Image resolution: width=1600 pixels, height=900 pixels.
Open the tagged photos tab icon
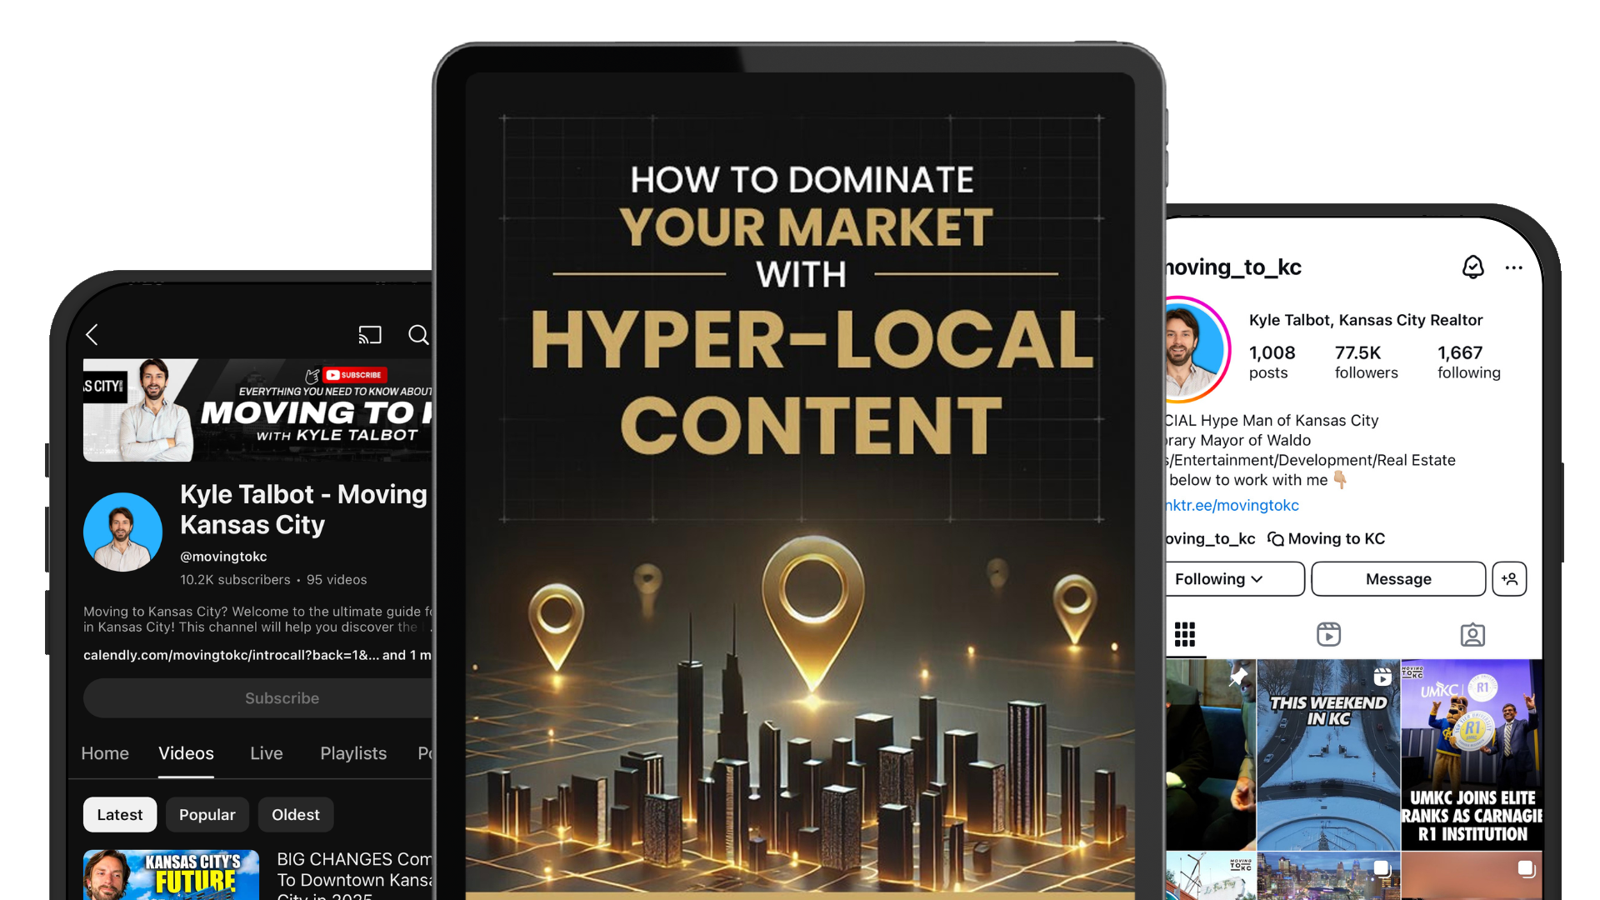pos(1472,635)
